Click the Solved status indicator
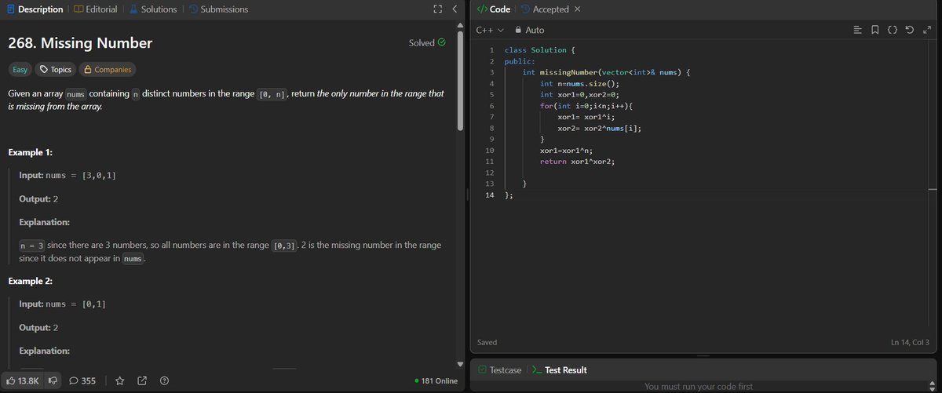Image resolution: width=942 pixels, height=393 pixels. 427,42
